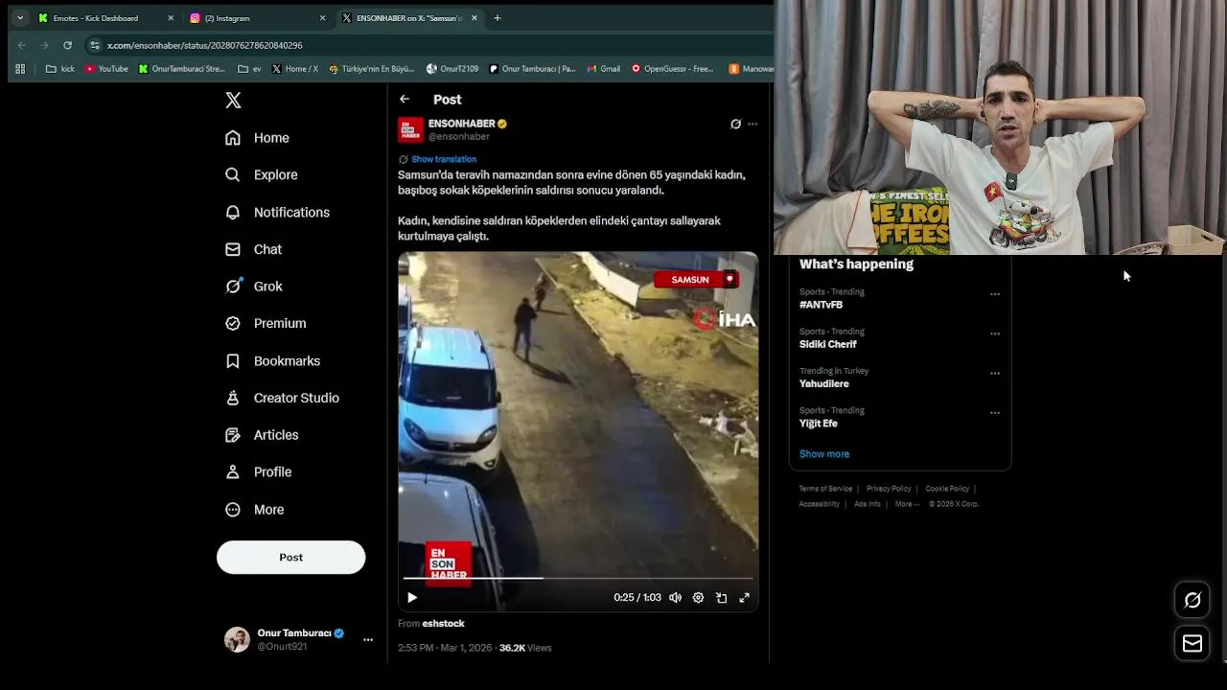This screenshot has height=690, width=1227.
Task: Open the X logo home icon
Action: tap(233, 101)
